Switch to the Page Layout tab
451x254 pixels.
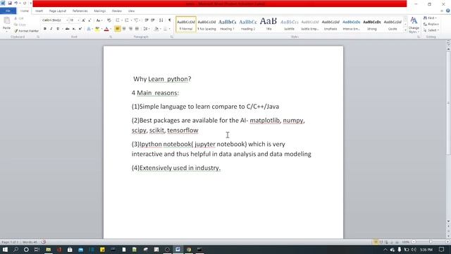[x=58, y=11]
